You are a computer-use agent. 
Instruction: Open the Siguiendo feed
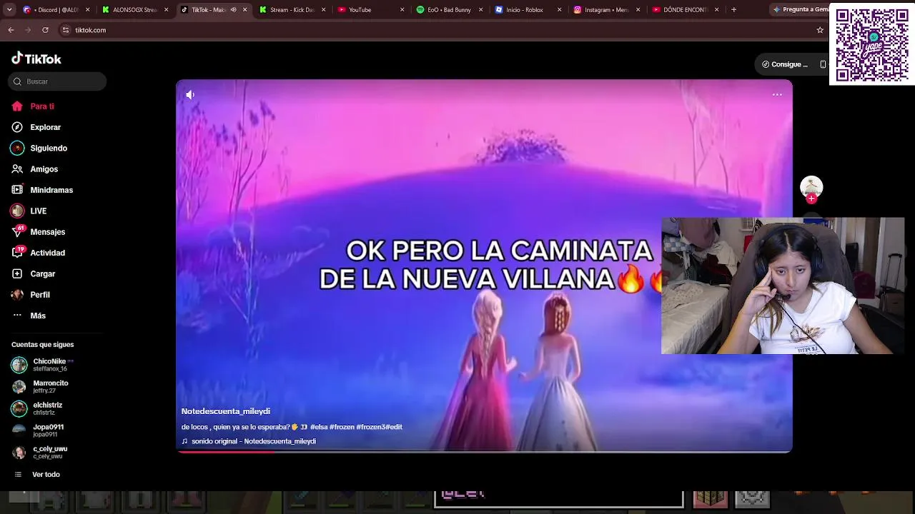pos(39,148)
